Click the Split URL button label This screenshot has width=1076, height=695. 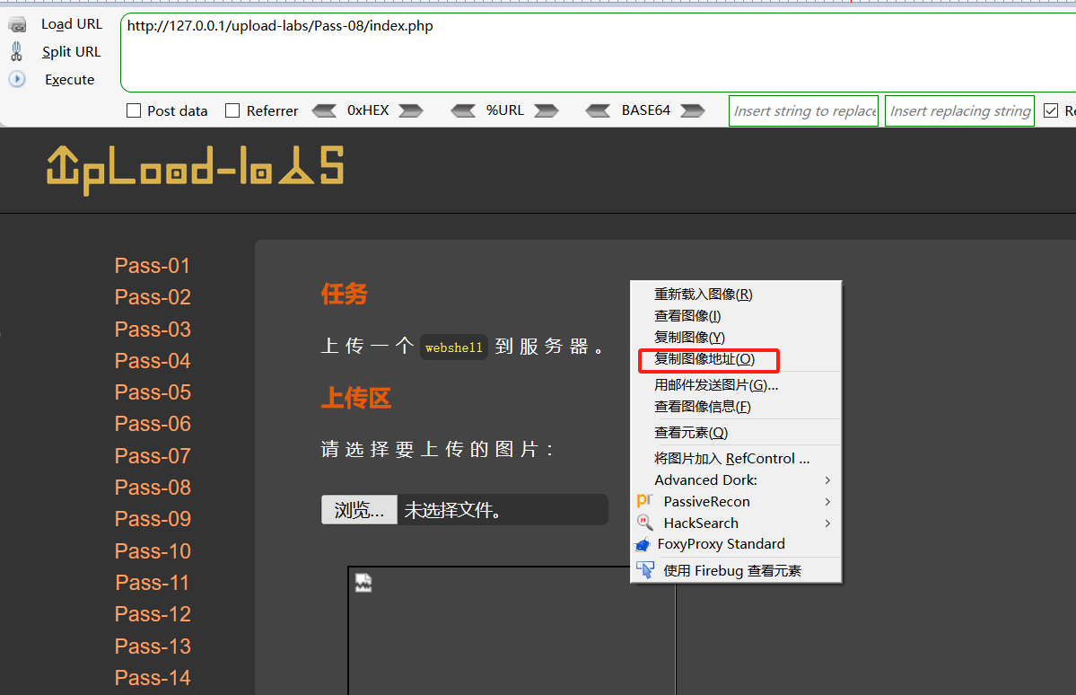click(x=71, y=52)
